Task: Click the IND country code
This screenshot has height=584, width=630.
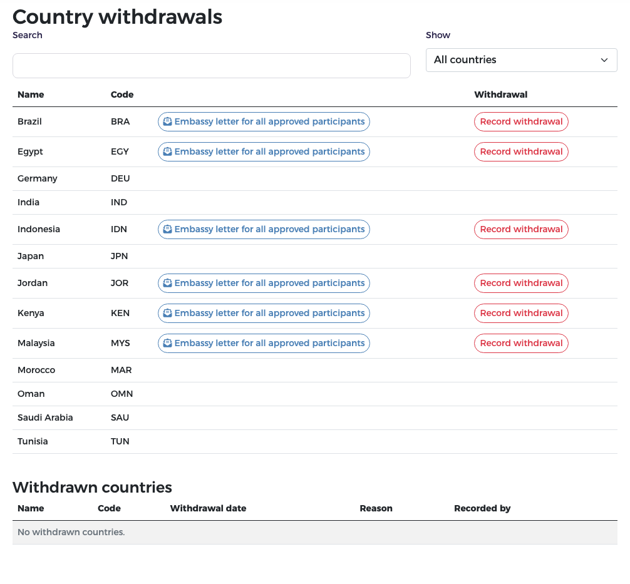Action: (119, 202)
